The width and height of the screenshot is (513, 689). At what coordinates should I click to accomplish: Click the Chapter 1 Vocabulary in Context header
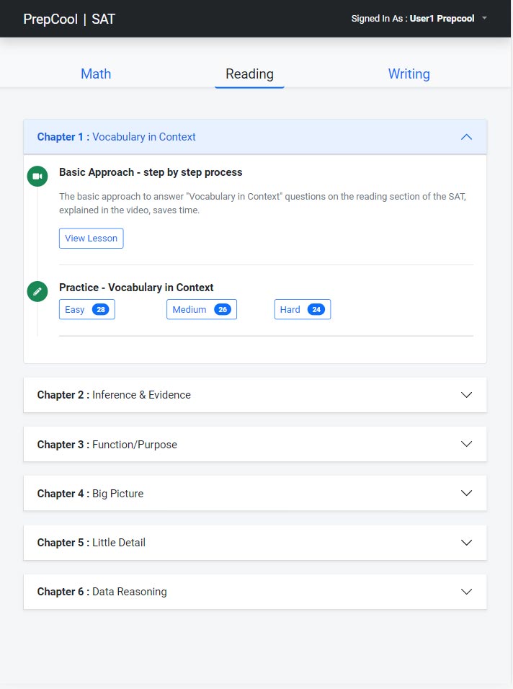(255, 137)
